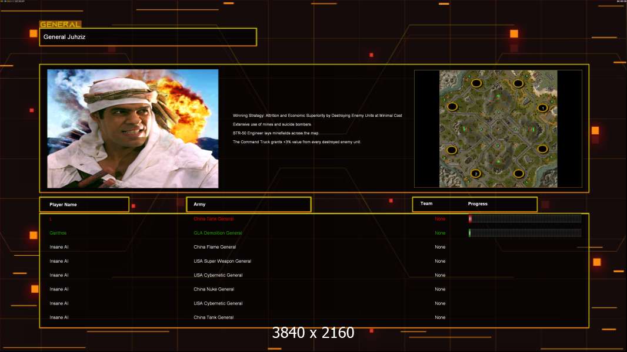Click the green loading progress bar for Ganthos
The image size is (627, 352).
525,233
